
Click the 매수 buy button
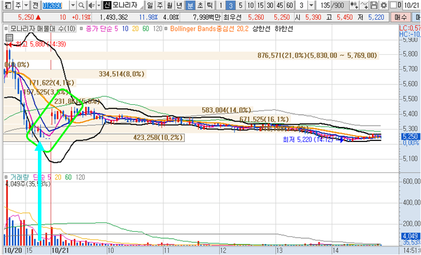pos(401,17)
